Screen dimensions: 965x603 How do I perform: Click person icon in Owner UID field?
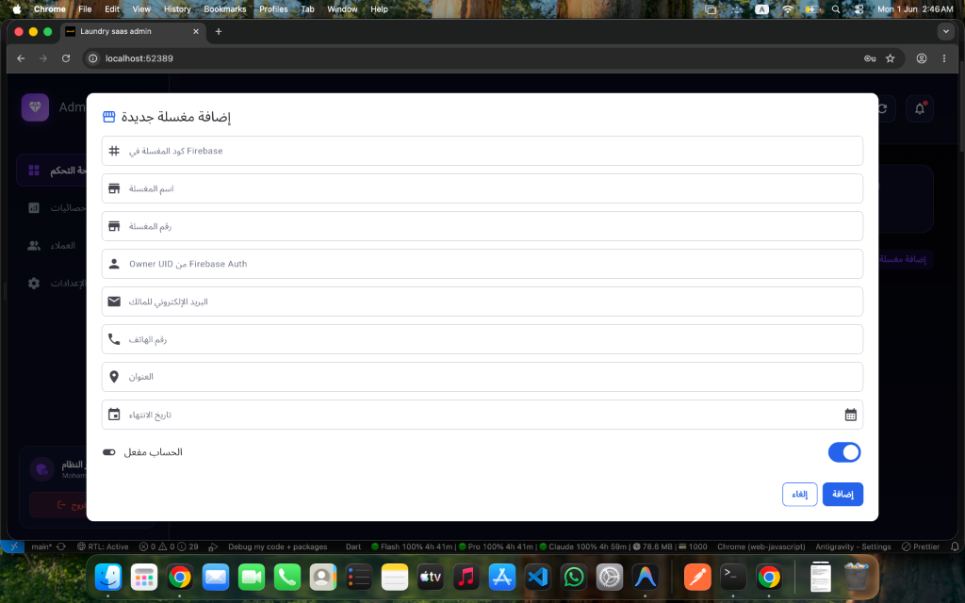point(114,264)
